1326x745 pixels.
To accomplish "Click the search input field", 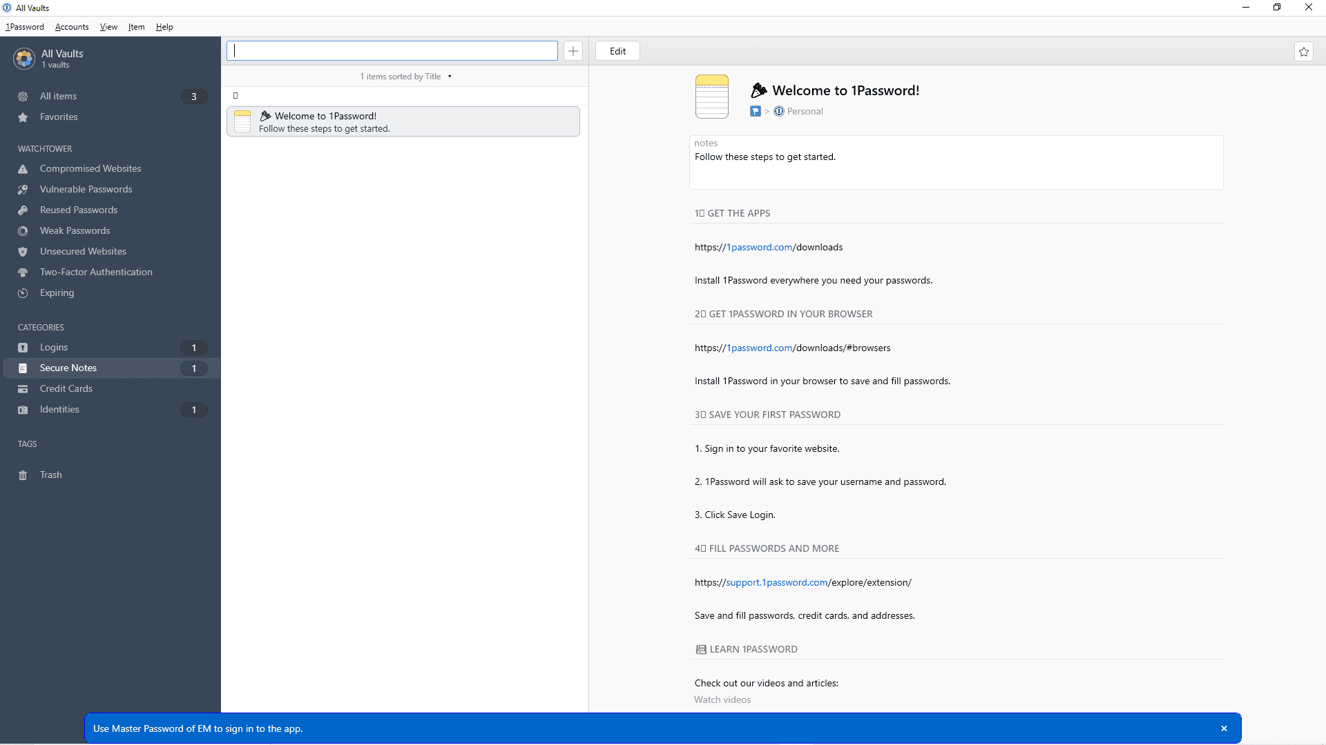I will tap(392, 51).
